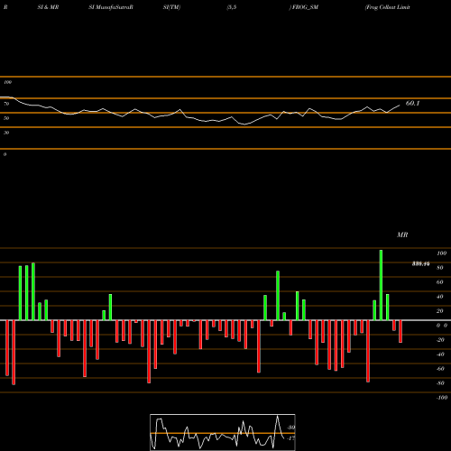Image resolution: width=451 pixels, height=451 pixels.
Task: Click the end point of the RSI line
Action: click(400, 106)
